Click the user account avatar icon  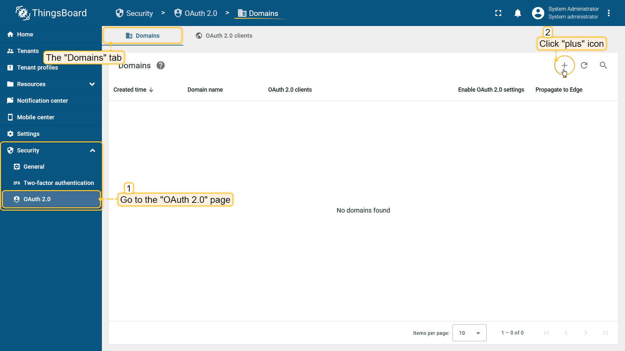tap(538, 13)
